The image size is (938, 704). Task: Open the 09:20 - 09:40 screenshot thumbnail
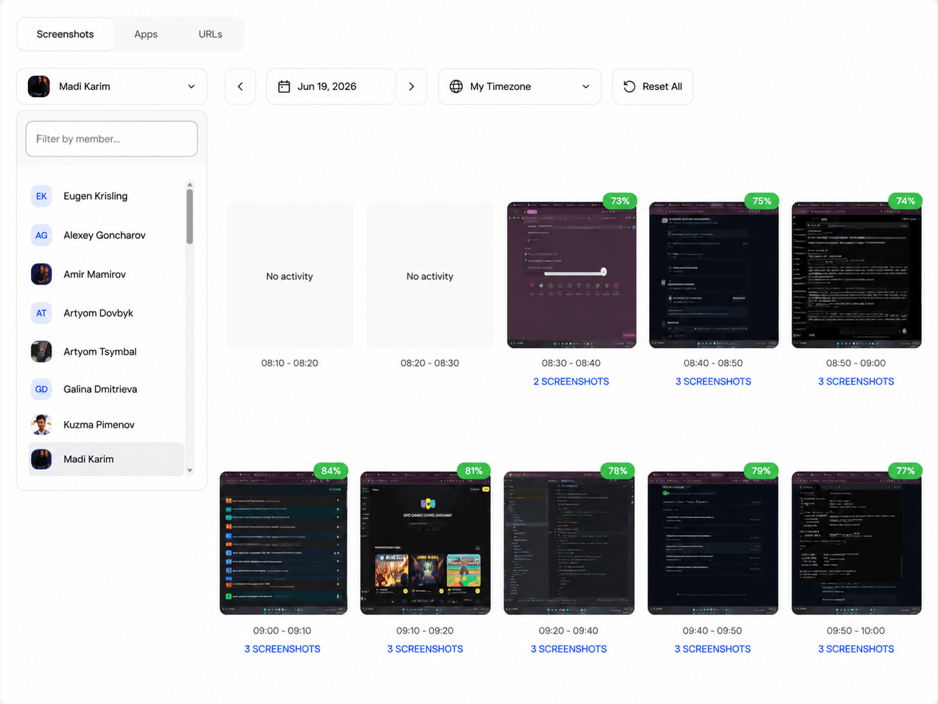(x=569, y=543)
